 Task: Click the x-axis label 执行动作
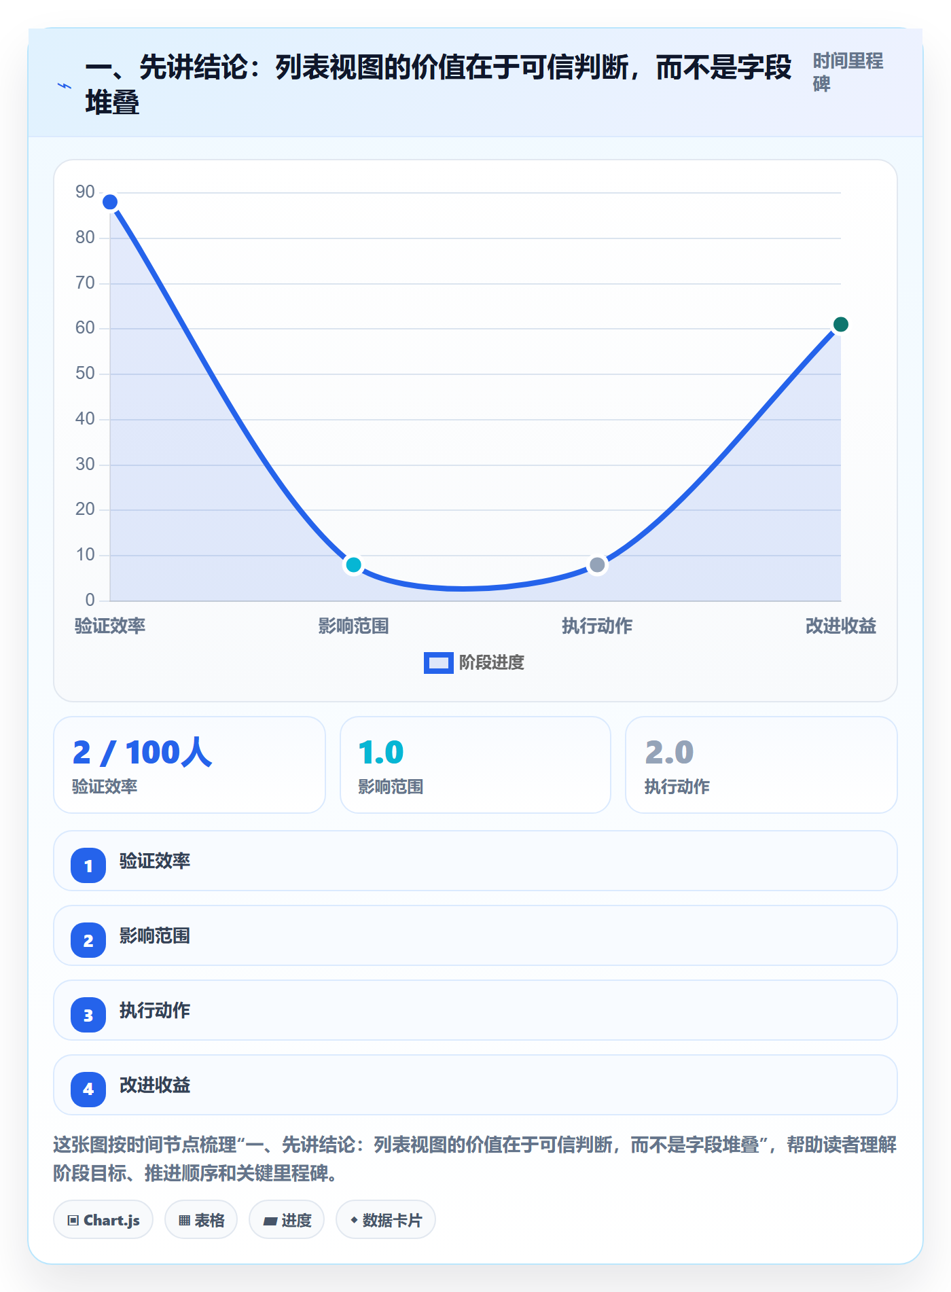[597, 626]
